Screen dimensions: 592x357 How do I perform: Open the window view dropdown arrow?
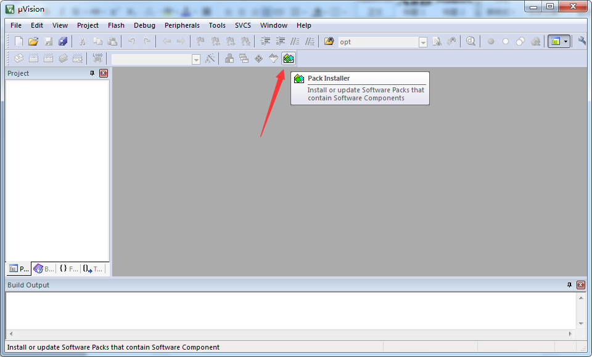pyautogui.click(x=565, y=41)
